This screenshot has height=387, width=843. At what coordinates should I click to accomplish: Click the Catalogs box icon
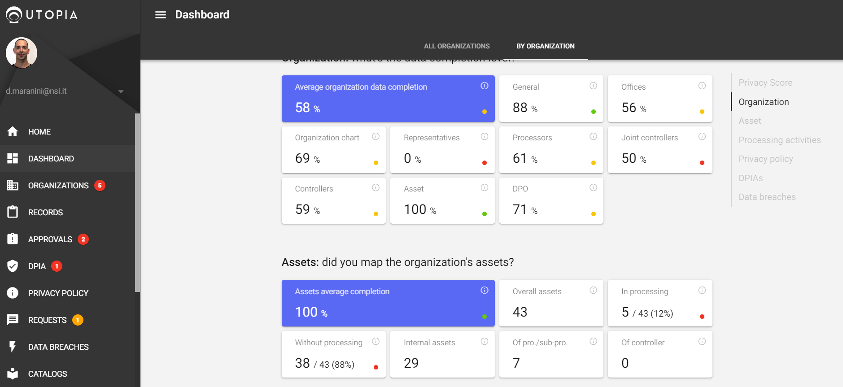pyautogui.click(x=13, y=374)
